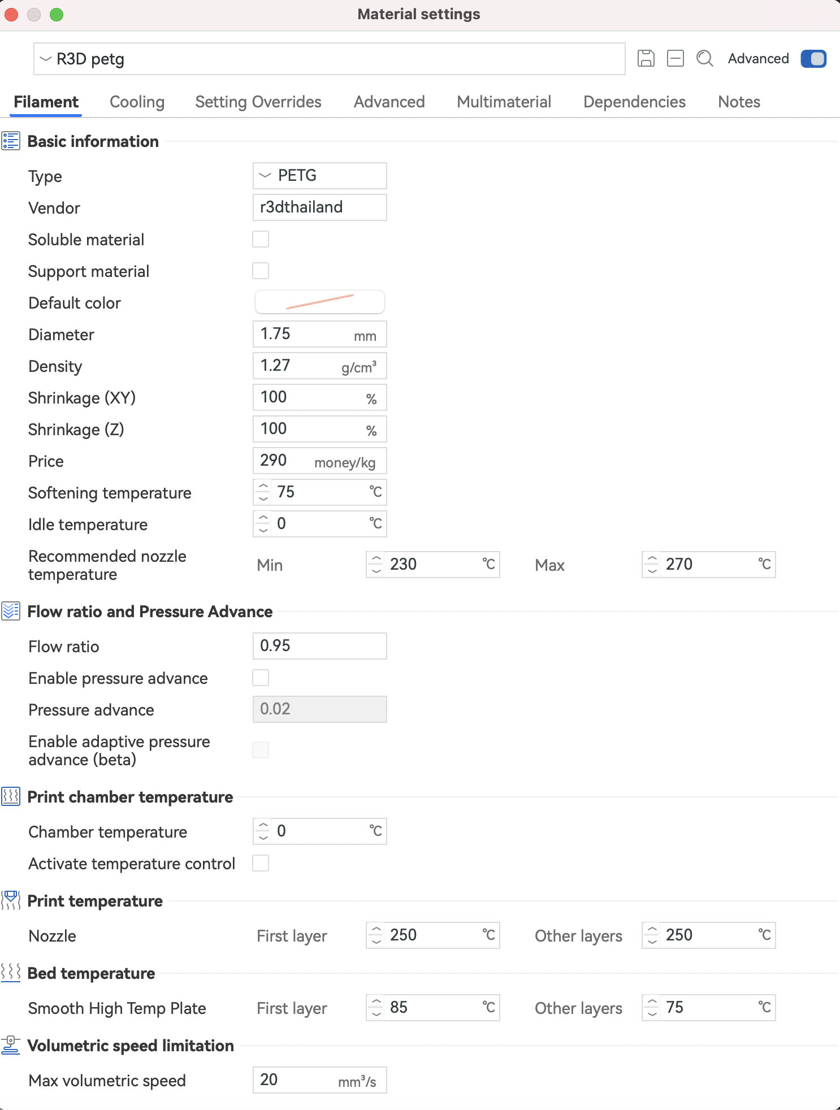Tick Activate temperature control checkbox
This screenshot has width=840, height=1110.
261,863
